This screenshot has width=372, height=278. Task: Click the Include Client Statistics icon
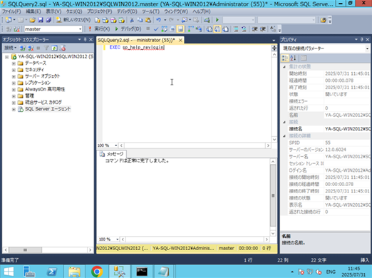[x=199, y=29]
